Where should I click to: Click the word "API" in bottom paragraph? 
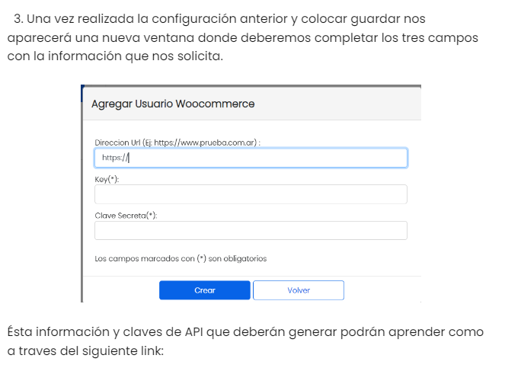[x=194, y=332]
